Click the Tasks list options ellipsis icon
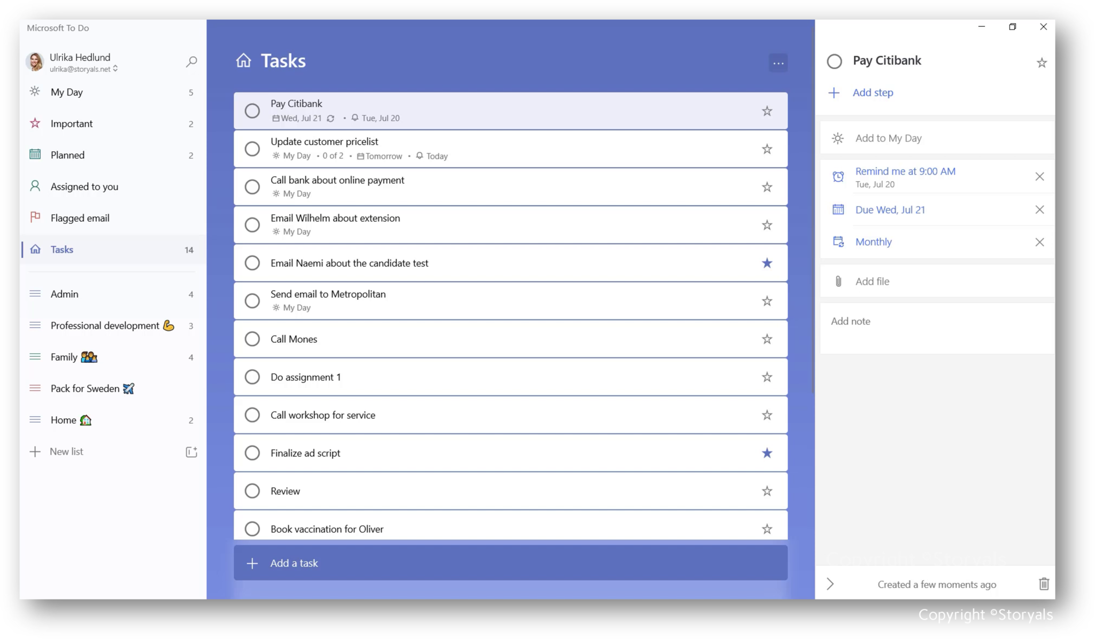 click(778, 63)
